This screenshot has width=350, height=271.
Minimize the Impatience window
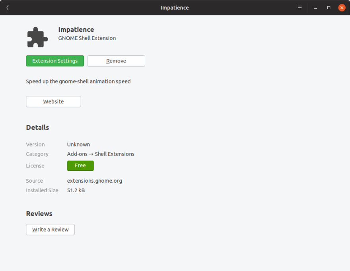(x=315, y=8)
